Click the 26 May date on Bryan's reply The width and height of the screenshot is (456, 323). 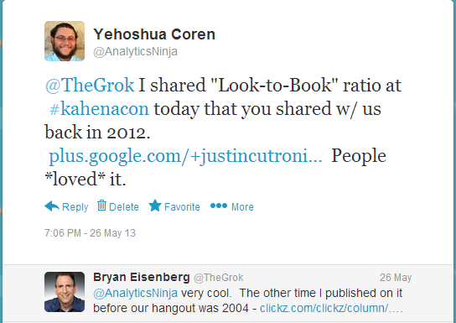point(396,278)
